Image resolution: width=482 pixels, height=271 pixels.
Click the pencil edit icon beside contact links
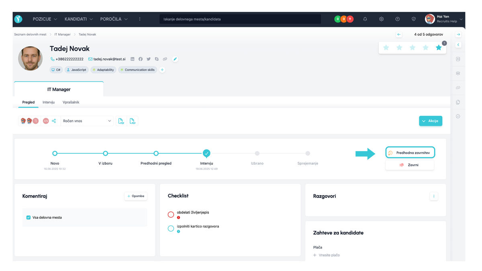175,59
